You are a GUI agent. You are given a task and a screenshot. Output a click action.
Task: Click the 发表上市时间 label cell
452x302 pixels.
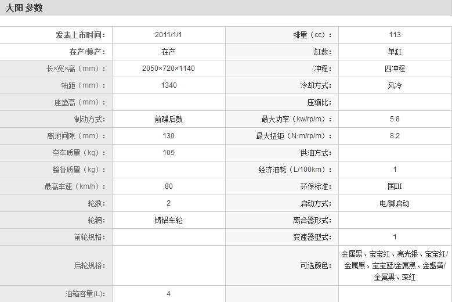(81, 35)
